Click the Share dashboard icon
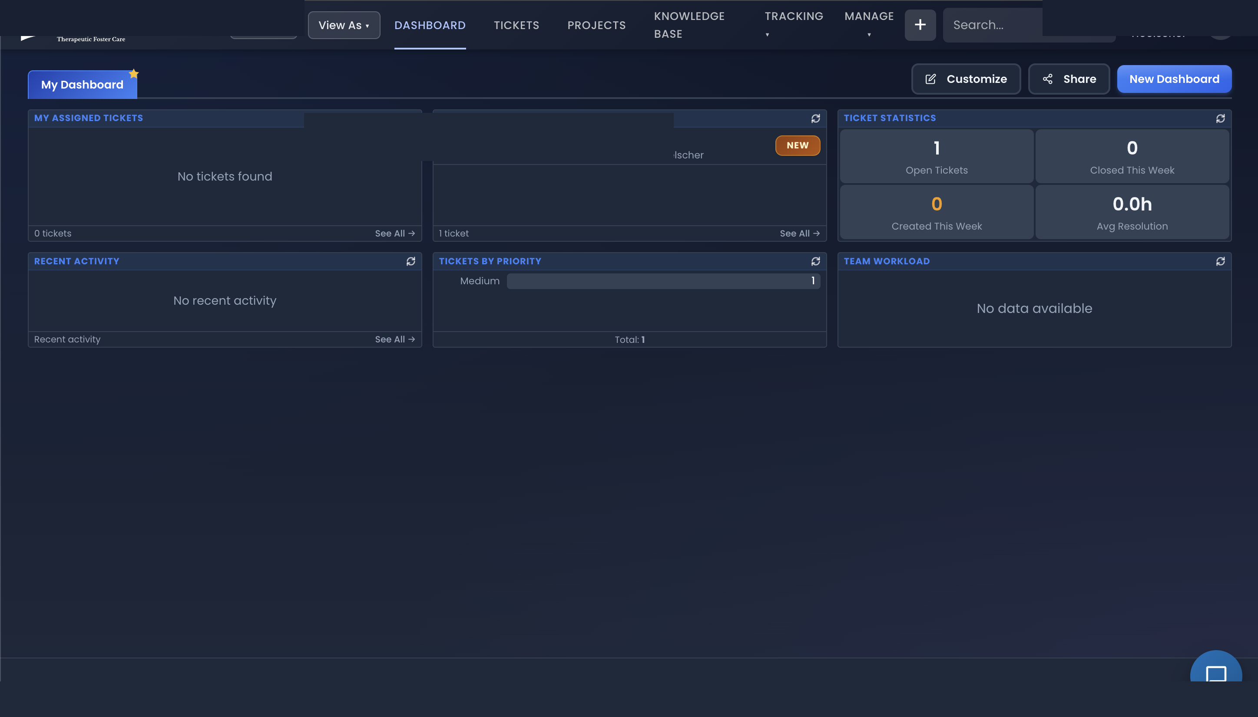The image size is (1258, 717). pos(1048,79)
